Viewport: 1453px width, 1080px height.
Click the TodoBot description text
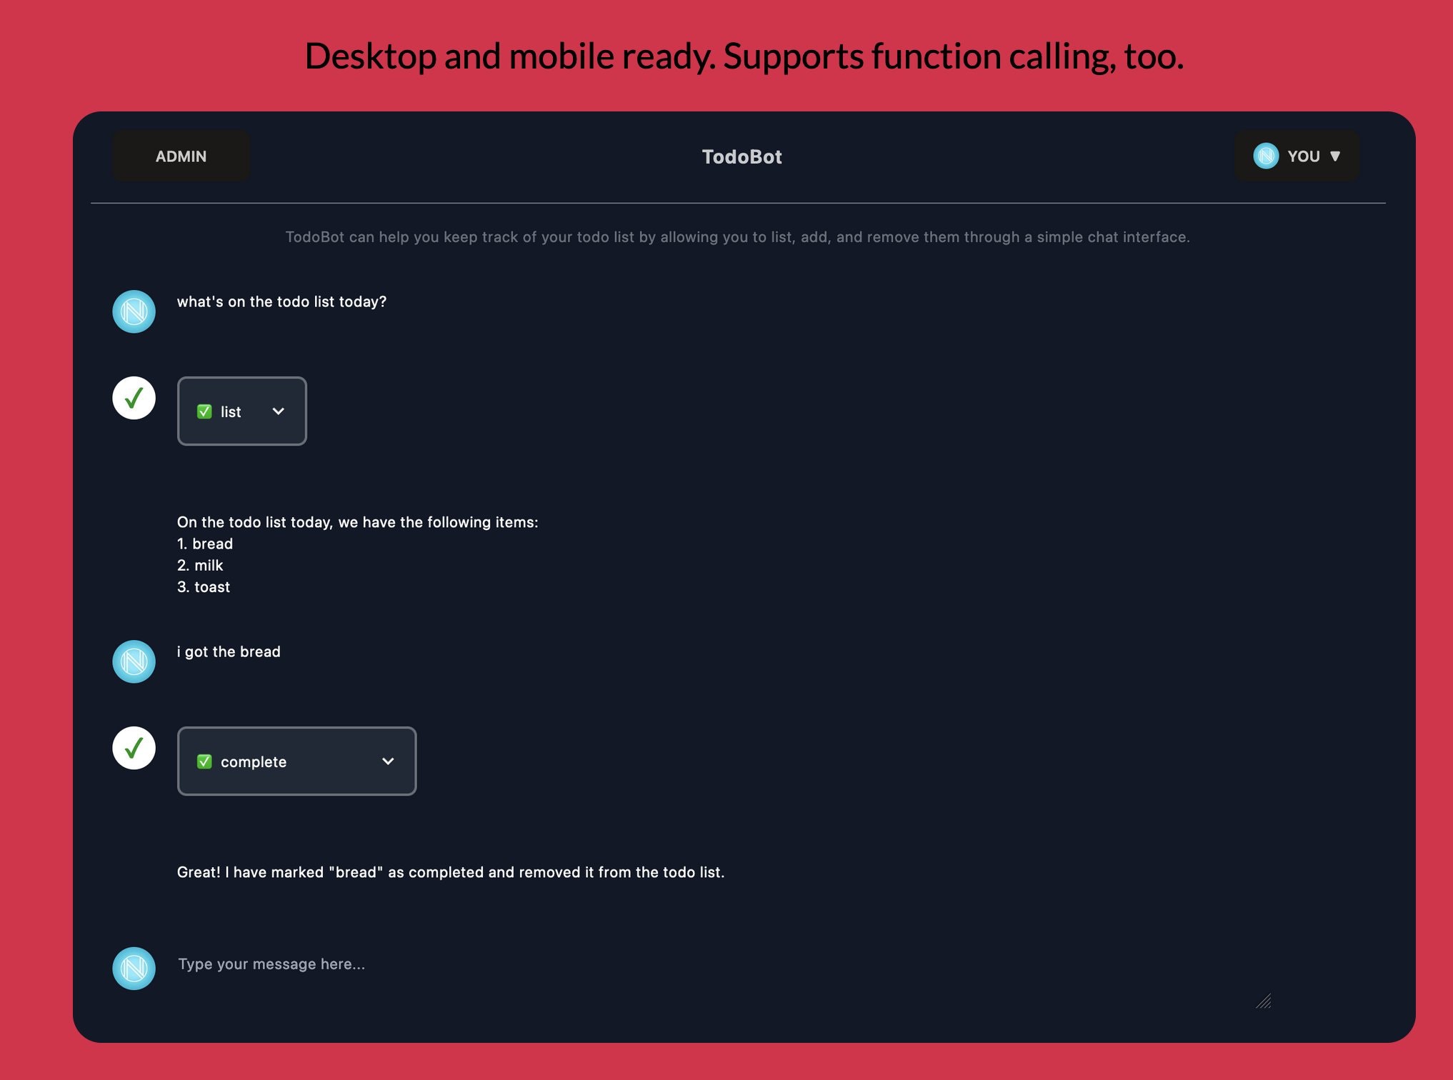737,237
